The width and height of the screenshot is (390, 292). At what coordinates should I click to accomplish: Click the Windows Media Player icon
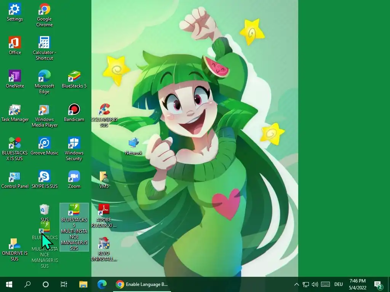44,116
